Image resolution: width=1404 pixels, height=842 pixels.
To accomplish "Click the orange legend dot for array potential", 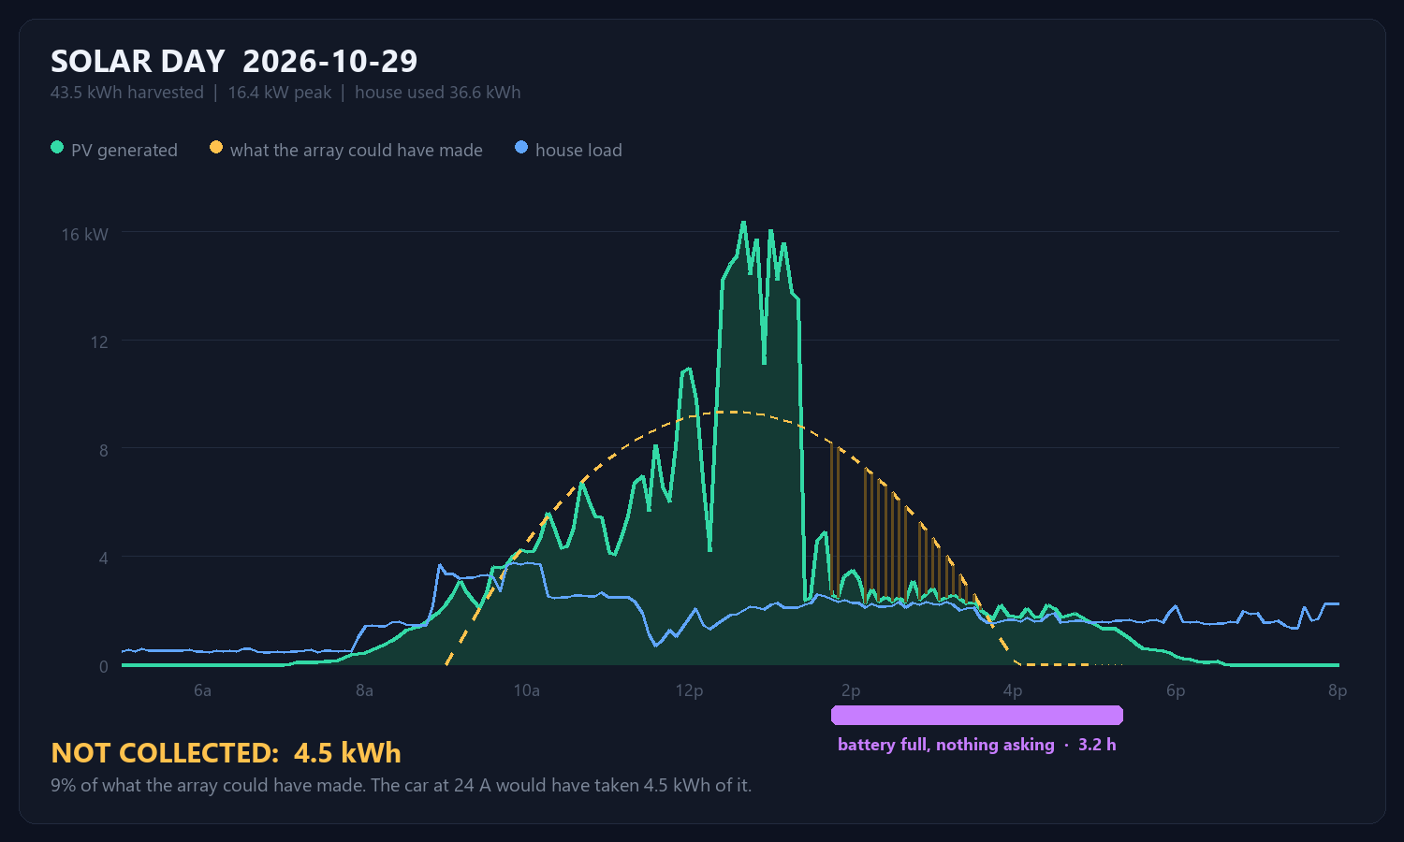I will click(216, 148).
